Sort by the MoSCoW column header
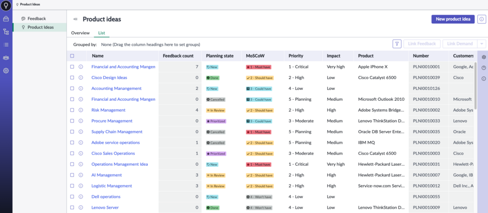This screenshot has height=213, width=488. pos(255,56)
